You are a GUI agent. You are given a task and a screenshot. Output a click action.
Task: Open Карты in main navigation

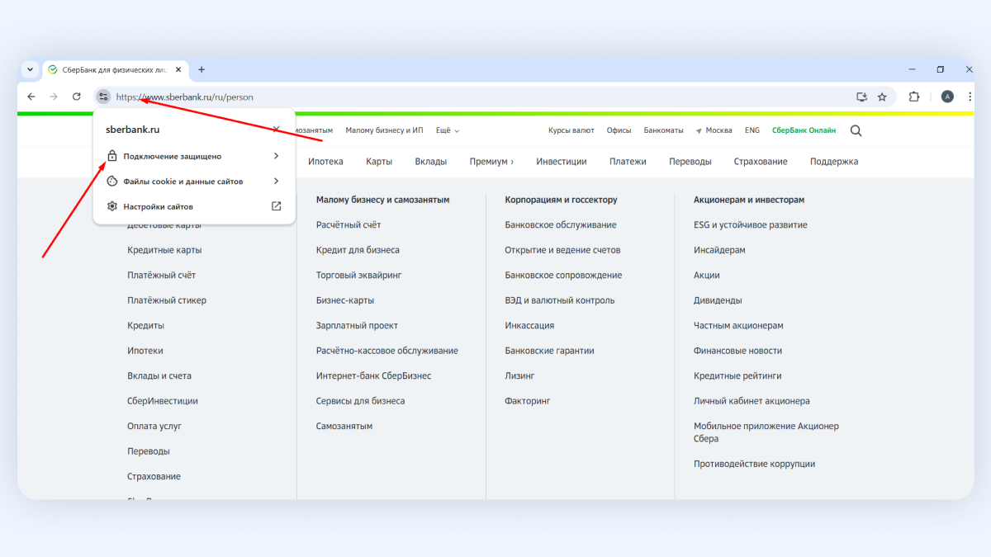tap(379, 162)
